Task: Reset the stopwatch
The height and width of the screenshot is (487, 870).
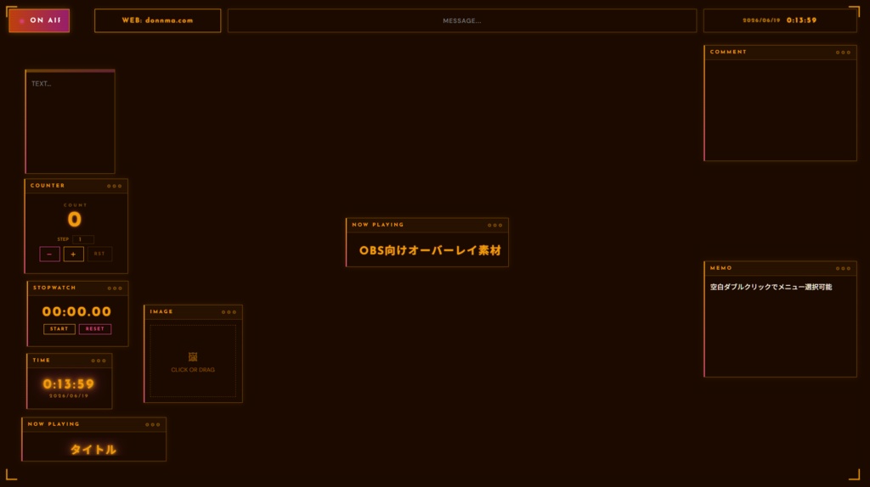Action: pyautogui.click(x=95, y=329)
